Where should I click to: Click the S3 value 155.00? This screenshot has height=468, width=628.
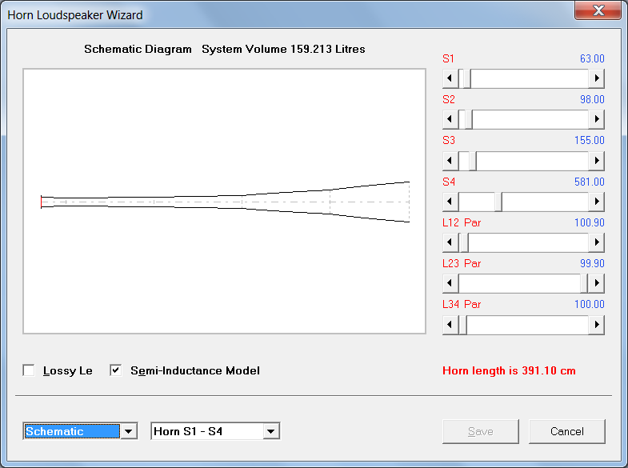589,140
